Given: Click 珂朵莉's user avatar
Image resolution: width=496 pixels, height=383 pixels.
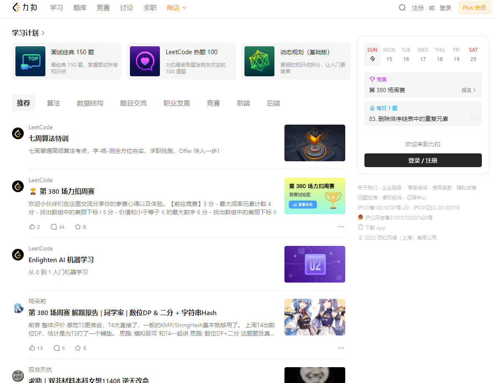Looking at the screenshot, I should [x=18, y=308].
